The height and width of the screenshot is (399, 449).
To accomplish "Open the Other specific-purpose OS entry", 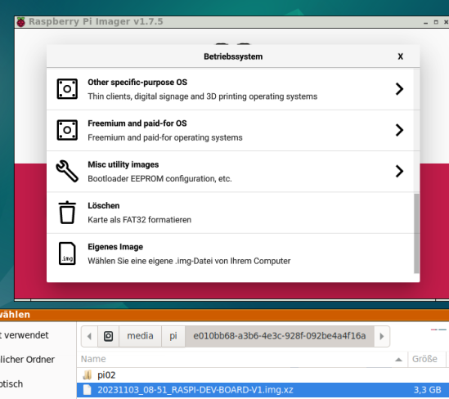I will tap(231, 89).
